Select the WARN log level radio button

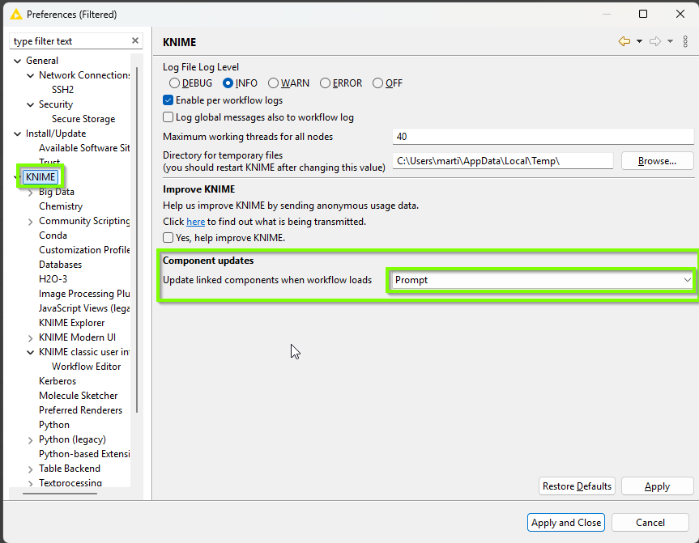click(274, 83)
